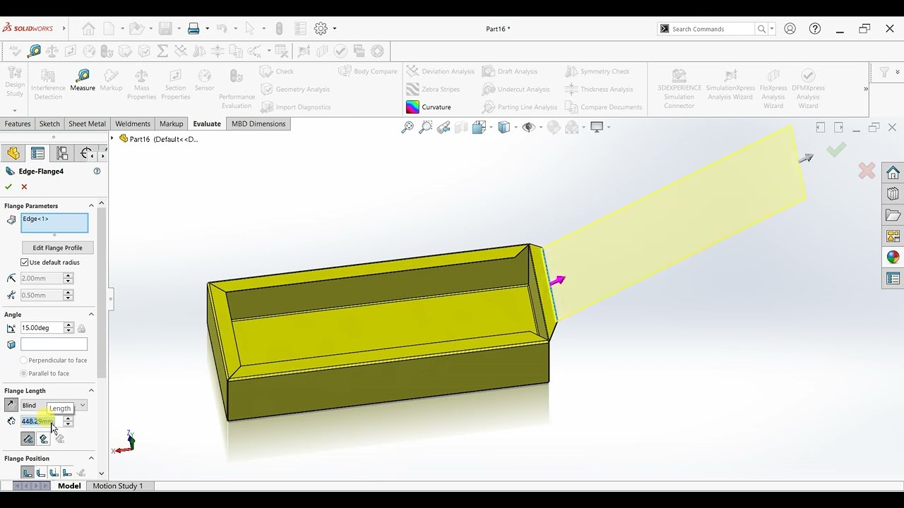Switch to PropertyManager tab icon
This screenshot has width=904, height=508.
[38, 153]
